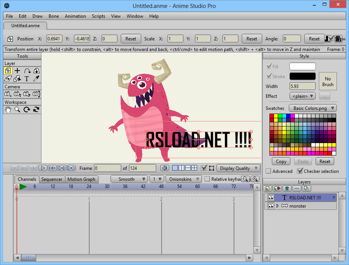349x265 pixels.
Task: Toggle the Stroke checkbox
Action: (269, 77)
